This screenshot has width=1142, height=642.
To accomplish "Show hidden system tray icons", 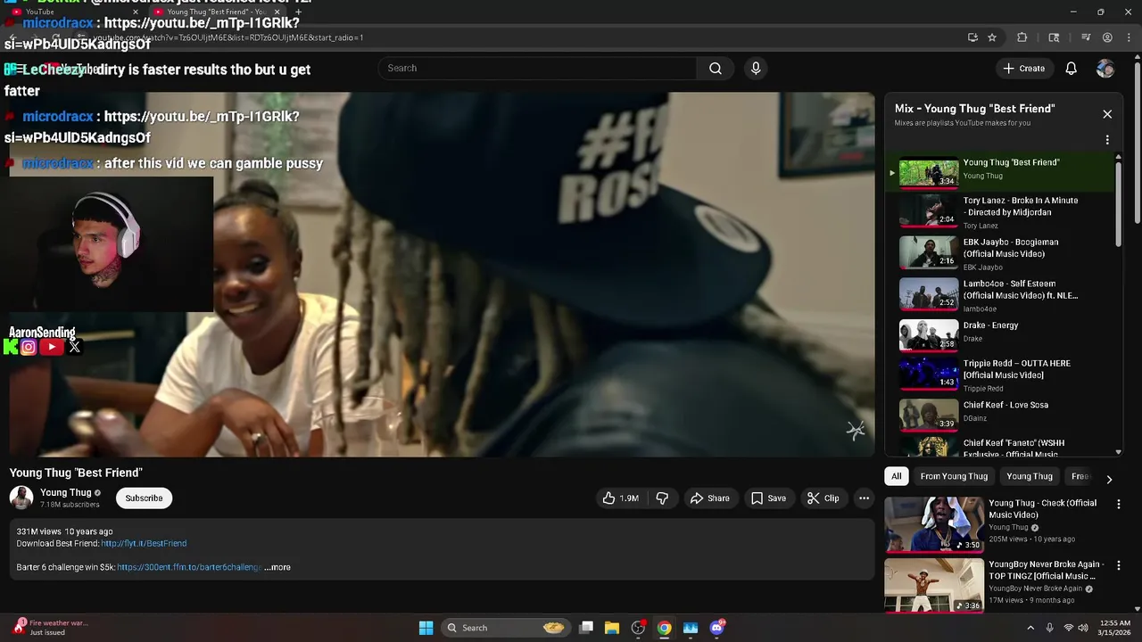I will click(x=1030, y=628).
